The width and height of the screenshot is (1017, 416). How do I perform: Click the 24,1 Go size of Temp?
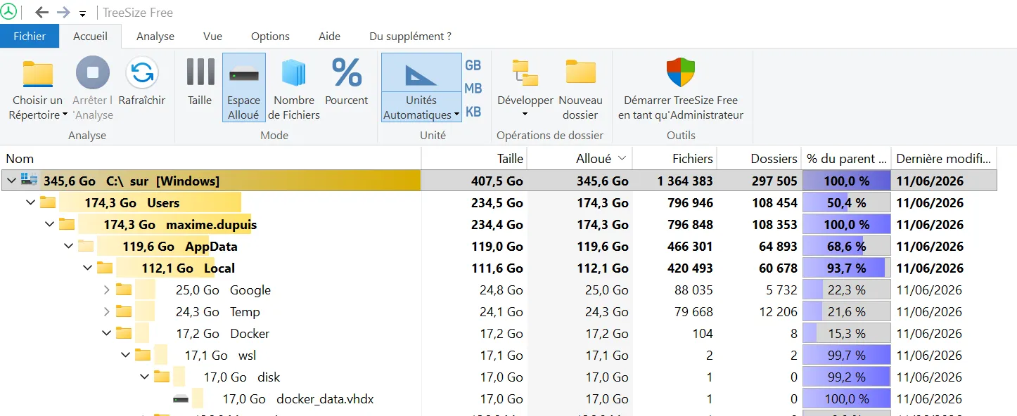501,311
